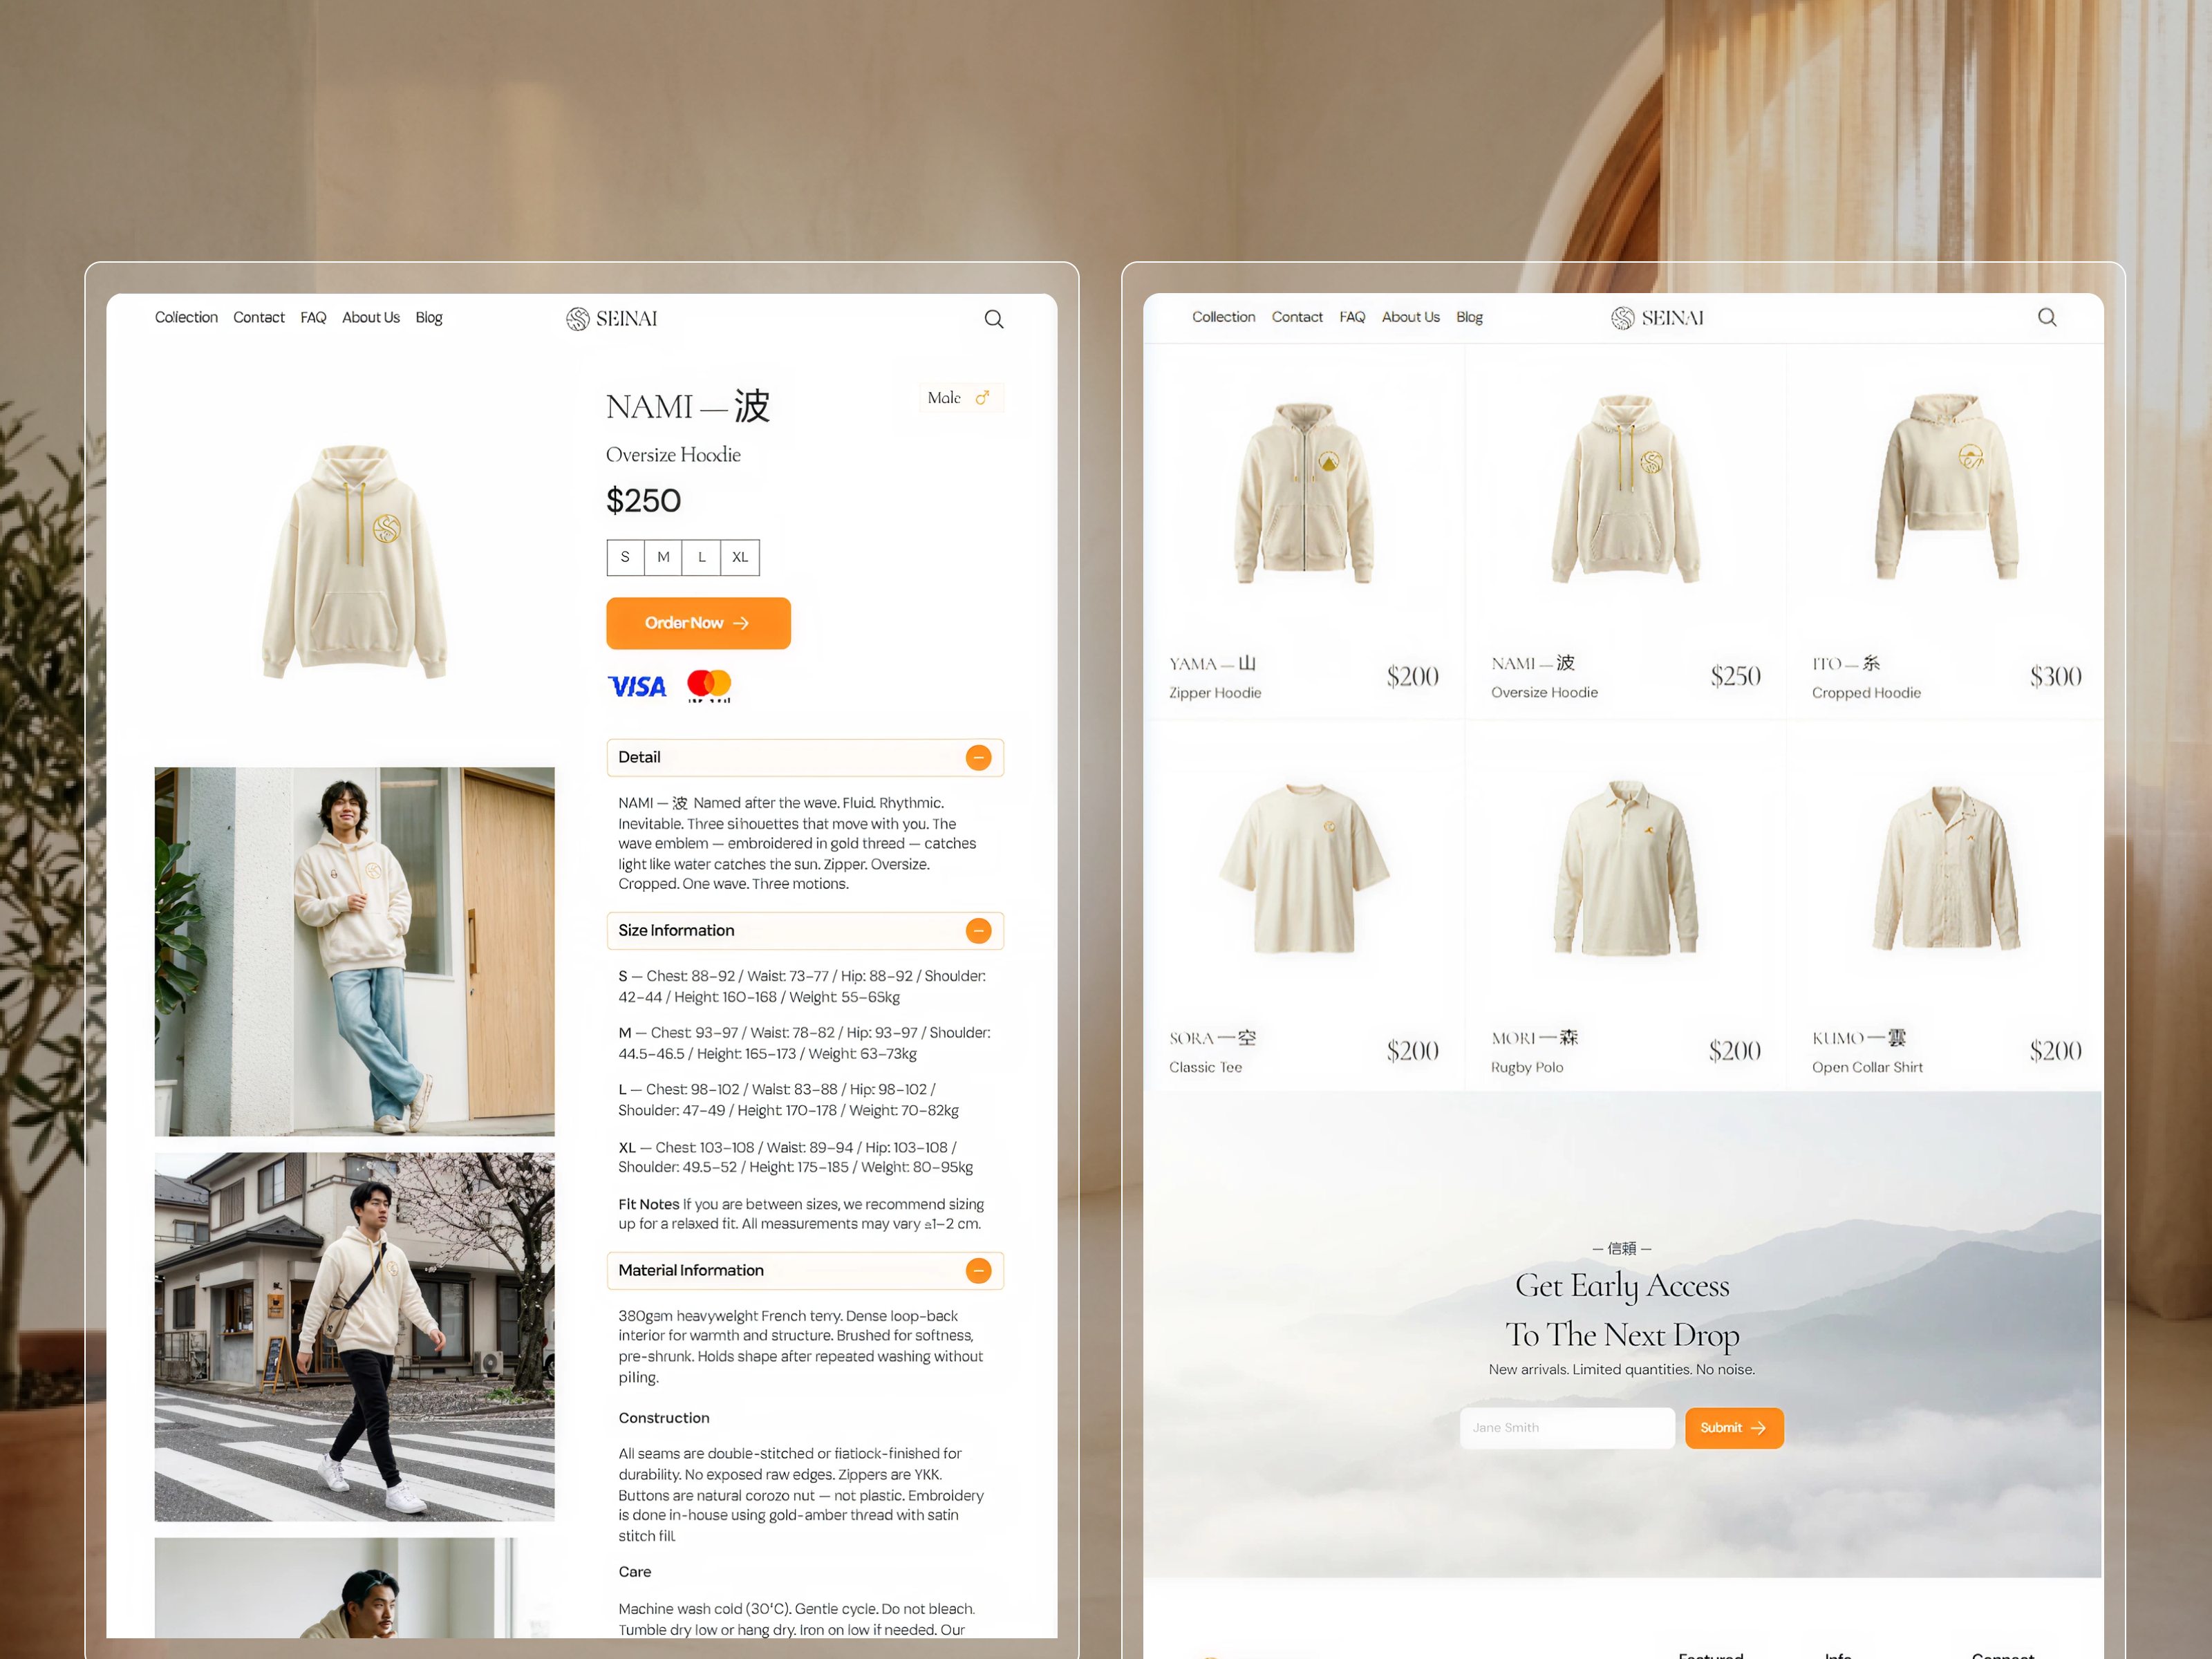Click the Order Now button
The width and height of the screenshot is (2212, 1659).
[698, 623]
